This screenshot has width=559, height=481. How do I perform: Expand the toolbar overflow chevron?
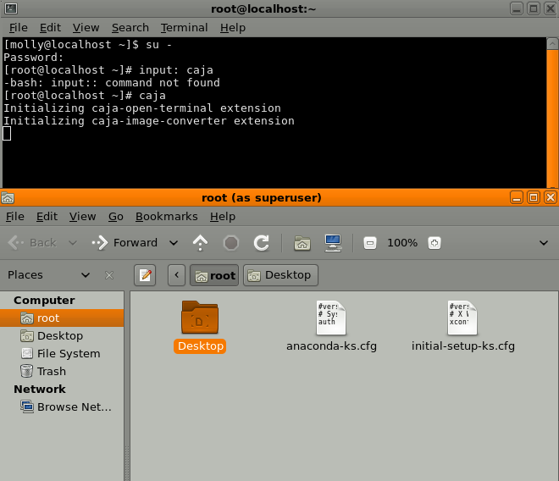(544, 243)
